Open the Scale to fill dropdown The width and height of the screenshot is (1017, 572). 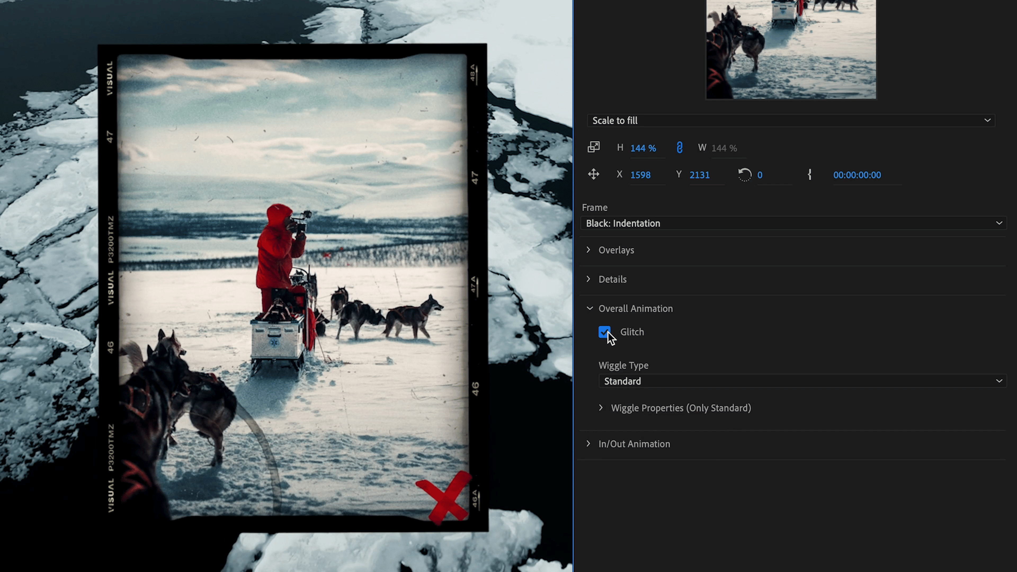pyautogui.click(x=791, y=120)
